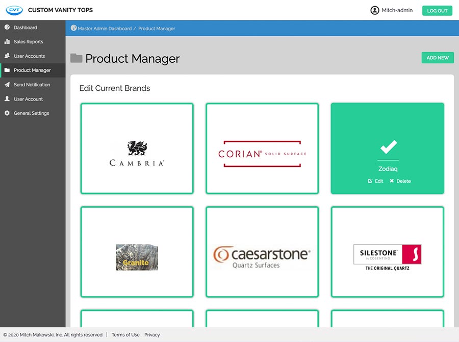Click the Edit Current Brands heading
The width and height of the screenshot is (459, 342).
[115, 88]
